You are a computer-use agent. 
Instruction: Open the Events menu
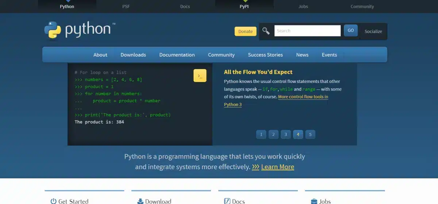pos(329,55)
